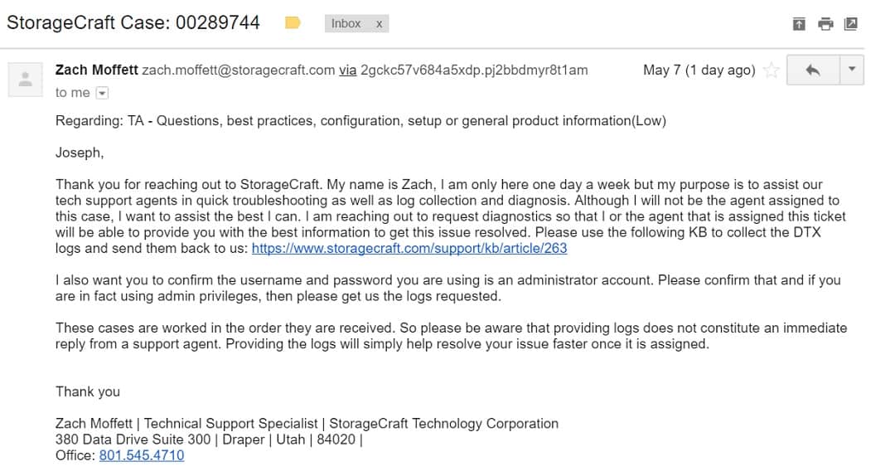Open the Inbox label
Viewport: 895px width, 476px height.
coord(346,23)
